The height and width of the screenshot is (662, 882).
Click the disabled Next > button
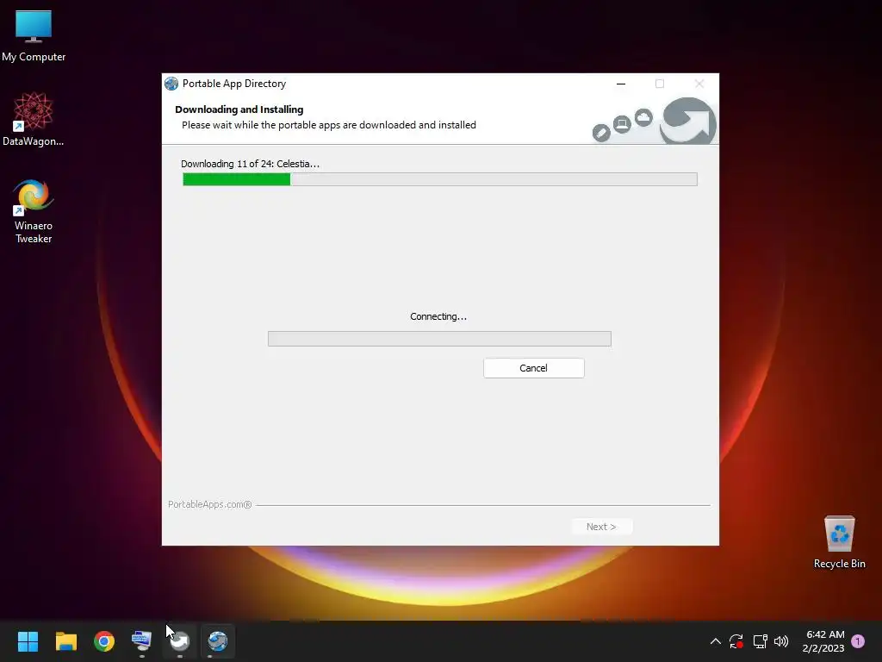[x=601, y=527]
